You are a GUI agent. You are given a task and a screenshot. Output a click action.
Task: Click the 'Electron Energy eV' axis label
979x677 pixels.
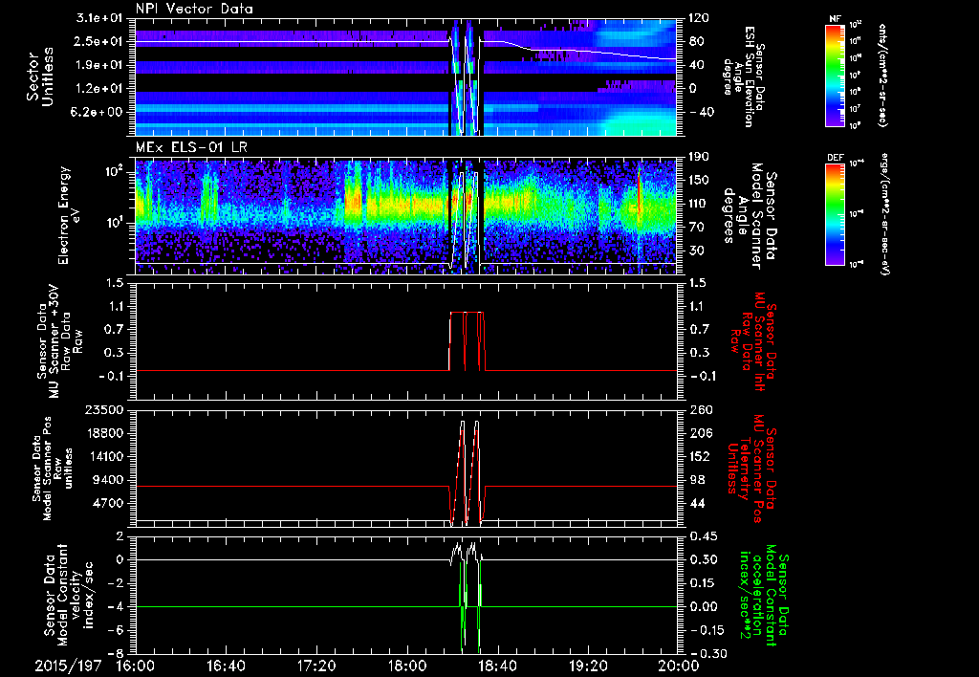point(71,215)
